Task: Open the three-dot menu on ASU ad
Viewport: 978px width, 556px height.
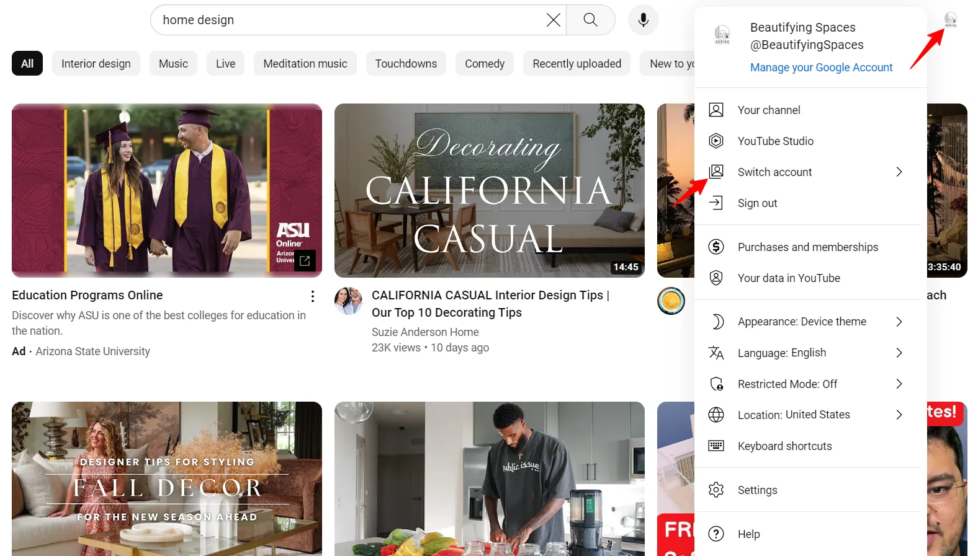Action: (x=313, y=296)
